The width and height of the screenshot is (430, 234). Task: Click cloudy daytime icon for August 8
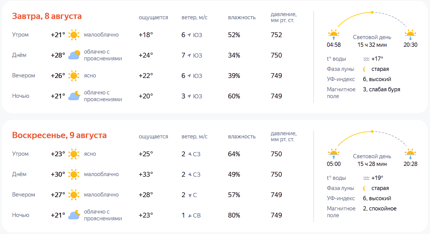click(74, 55)
